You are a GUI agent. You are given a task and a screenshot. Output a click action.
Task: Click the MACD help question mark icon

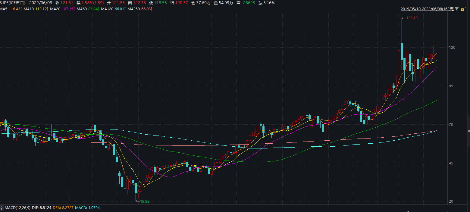[x=2, y=208]
